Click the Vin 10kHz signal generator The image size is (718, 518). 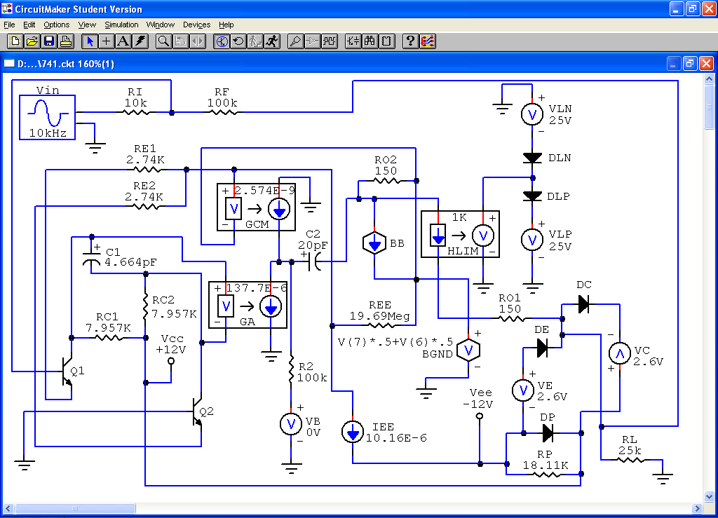tap(47, 117)
